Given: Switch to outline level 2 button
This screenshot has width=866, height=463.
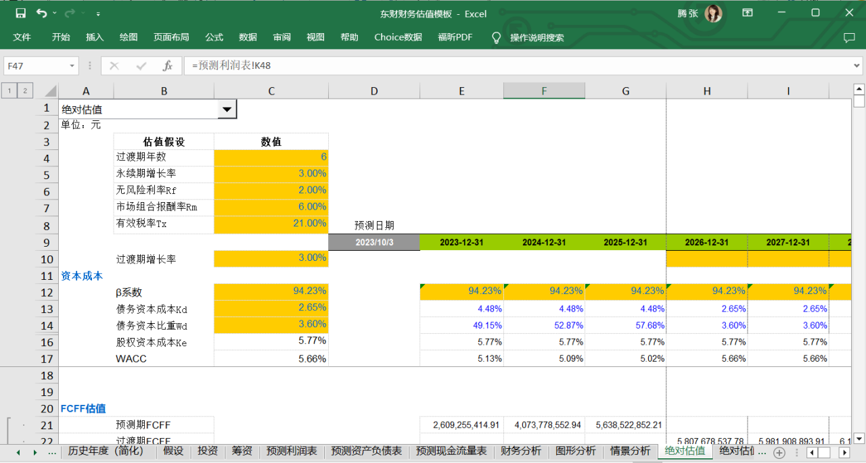Looking at the screenshot, I should coord(25,91).
